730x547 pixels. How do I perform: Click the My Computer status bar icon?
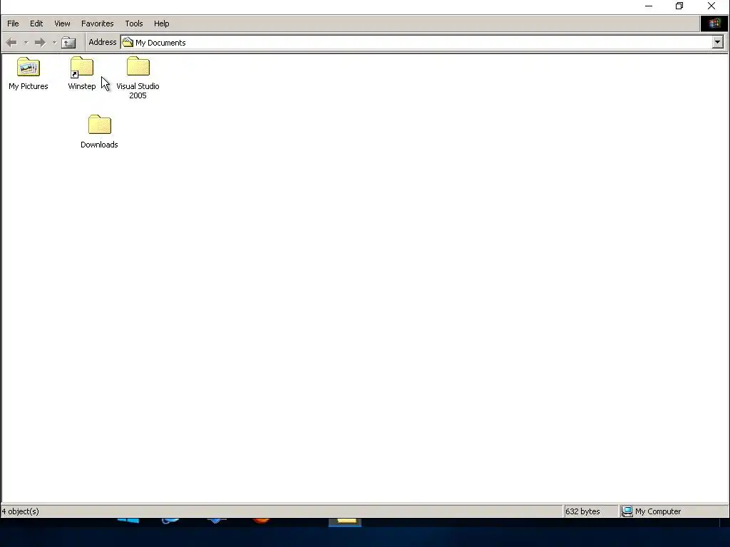(627, 511)
